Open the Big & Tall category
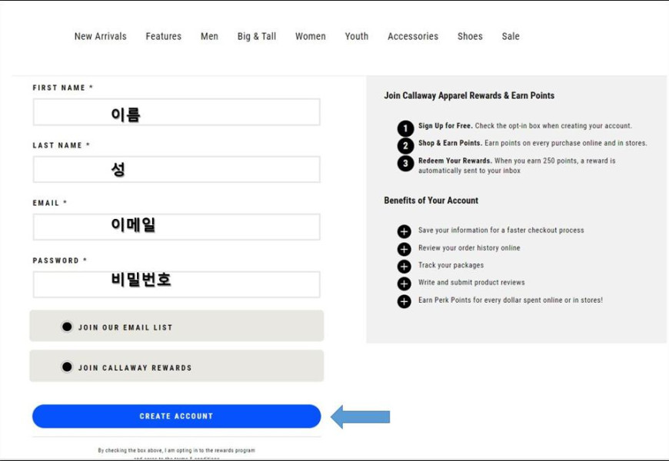The image size is (669, 461). pos(257,36)
